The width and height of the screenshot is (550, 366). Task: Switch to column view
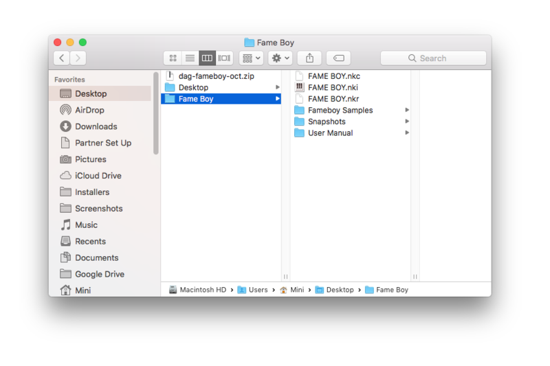click(208, 58)
